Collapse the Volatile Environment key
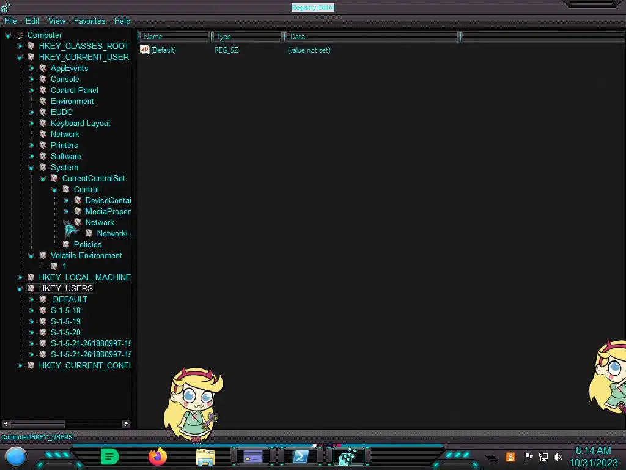Viewport: 626px width, 470px height. coord(31,255)
